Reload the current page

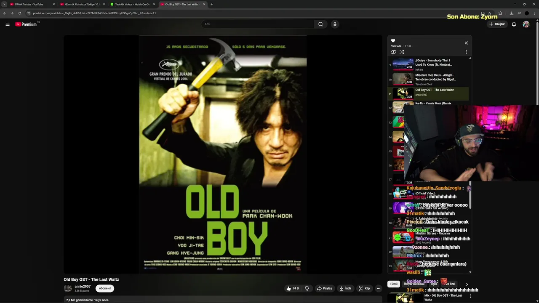pos(19,13)
